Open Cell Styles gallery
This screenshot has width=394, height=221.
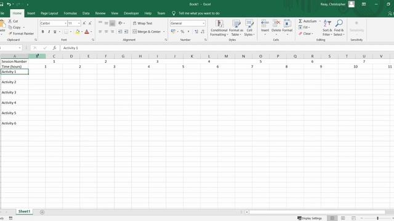(249, 28)
